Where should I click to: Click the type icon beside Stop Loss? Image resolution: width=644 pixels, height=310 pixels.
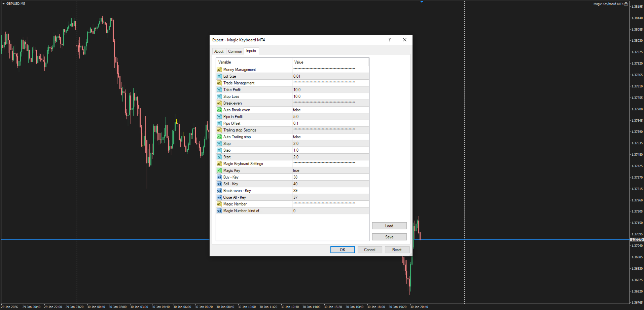click(219, 96)
